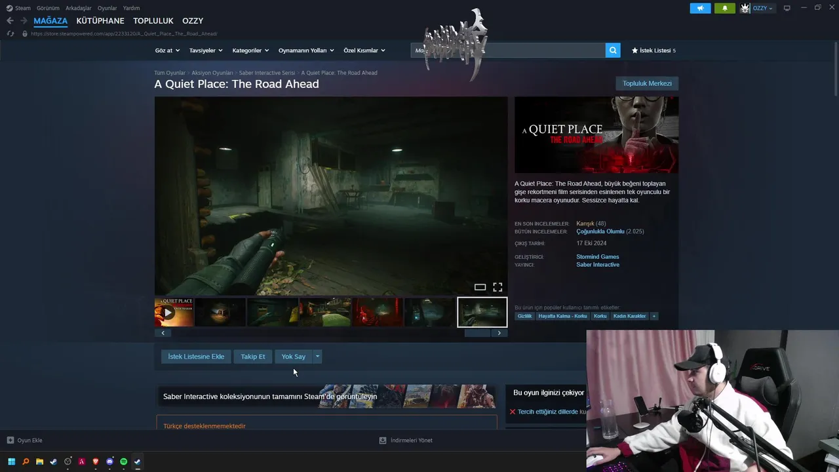Click the thumbnail strip scrollbar handle
Viewport: 839px width, 472px height.
pos(477,333)
